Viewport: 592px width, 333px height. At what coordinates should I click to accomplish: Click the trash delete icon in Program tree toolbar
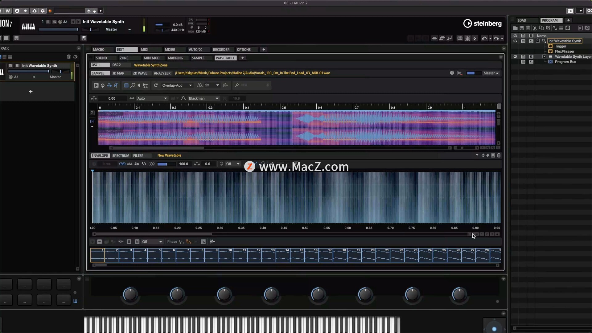(528, 28)
